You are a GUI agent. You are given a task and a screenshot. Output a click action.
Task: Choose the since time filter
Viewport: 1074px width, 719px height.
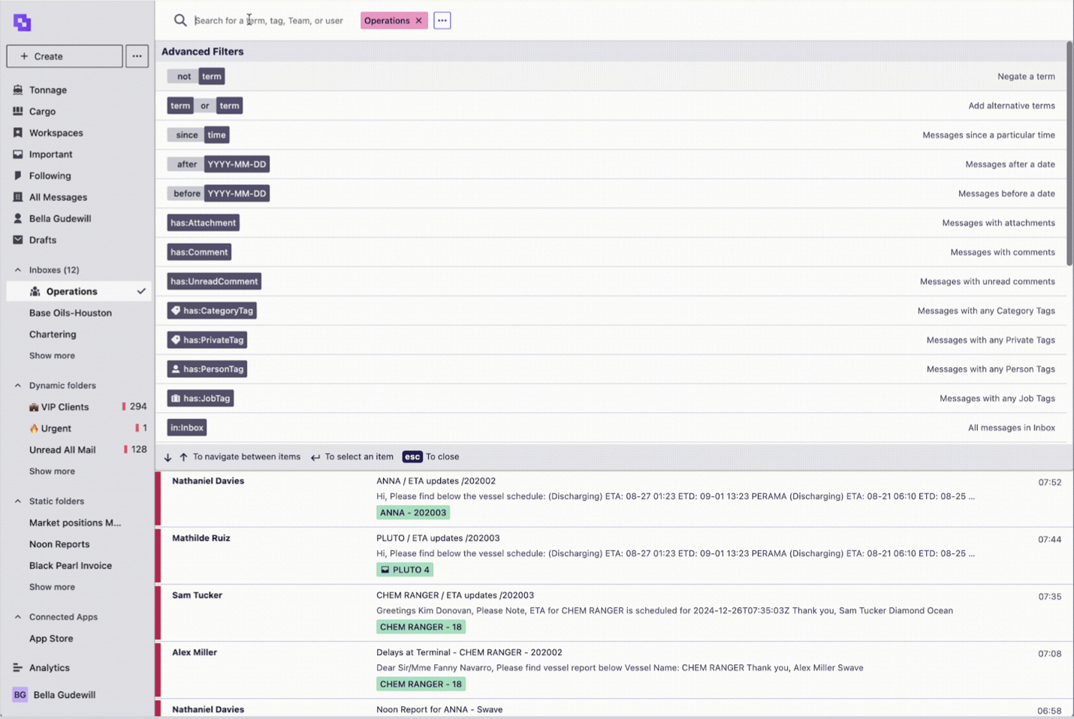198,135
